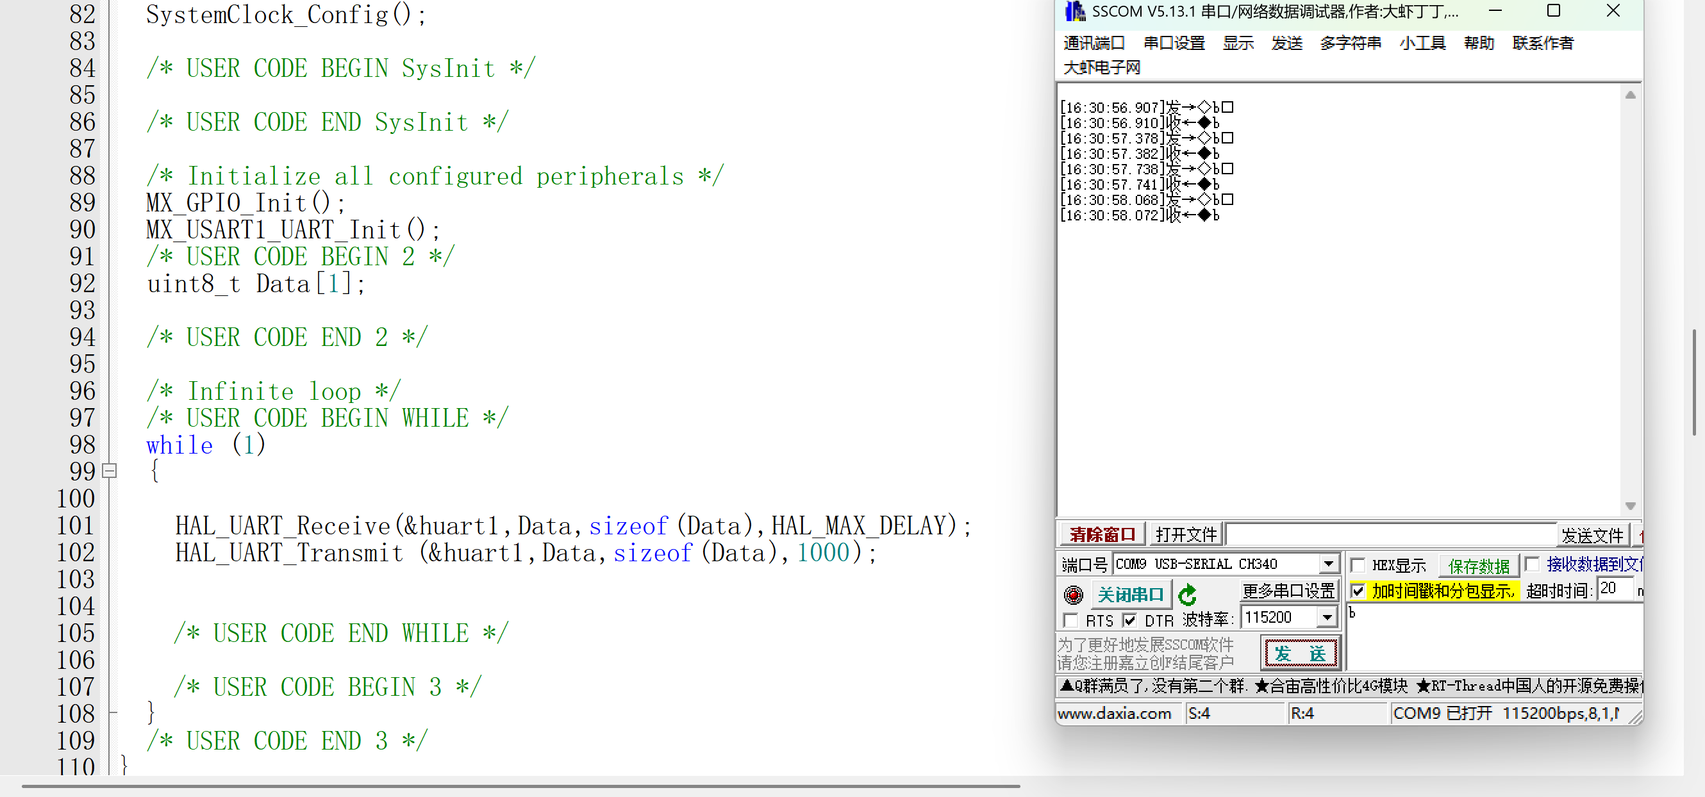The width and height of the screenshot is (1705, 797).
Task: Uncheck the DTR checkbox
Action: (x=1130, y=620)
